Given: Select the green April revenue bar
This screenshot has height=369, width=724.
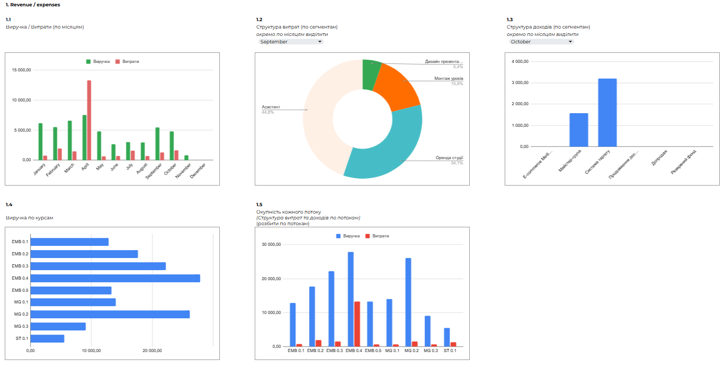Looking at the screenshot, I should 84,137.
